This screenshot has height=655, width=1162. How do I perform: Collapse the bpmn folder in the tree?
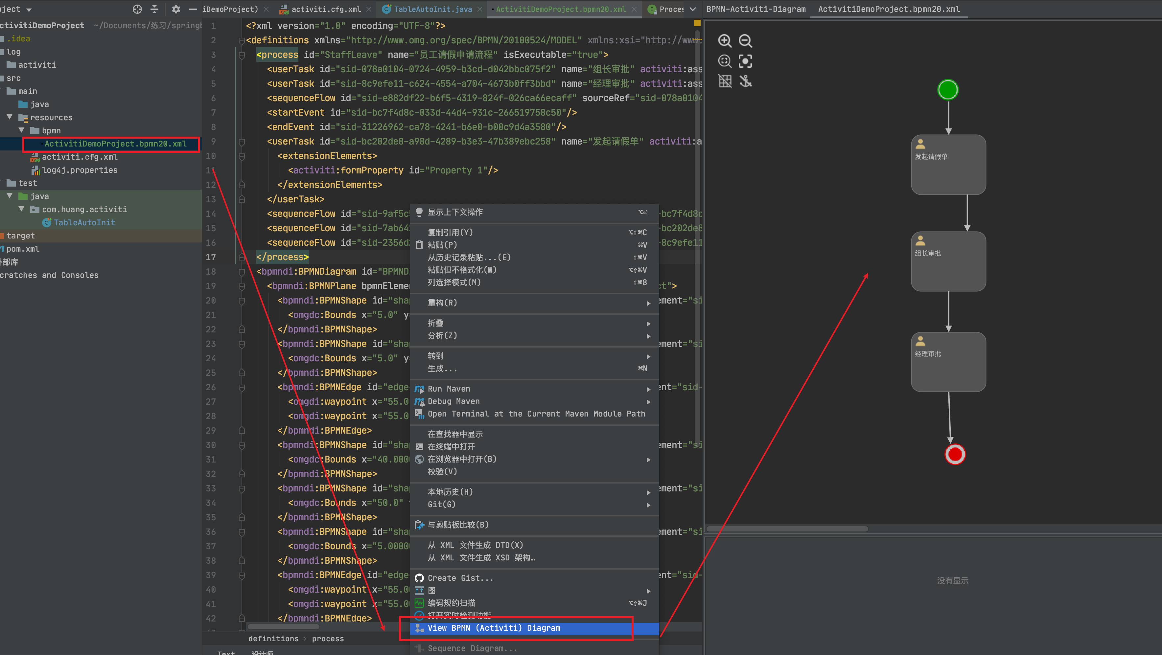[21, 130]
